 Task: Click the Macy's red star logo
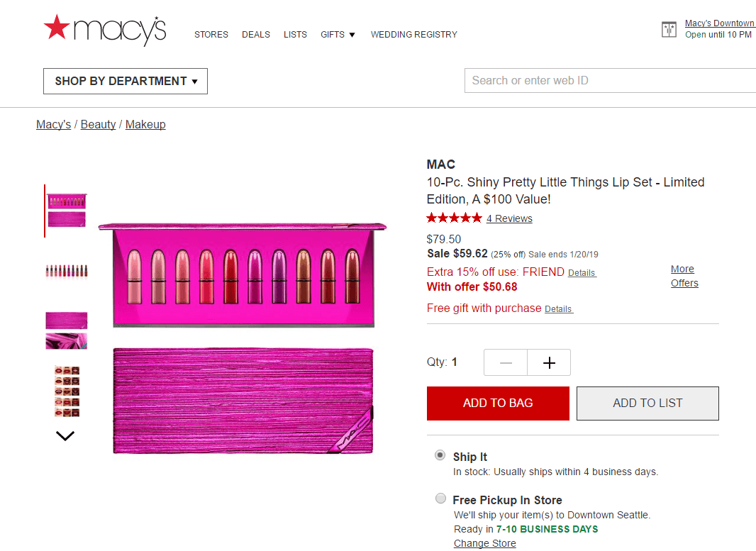pos(57,27)
